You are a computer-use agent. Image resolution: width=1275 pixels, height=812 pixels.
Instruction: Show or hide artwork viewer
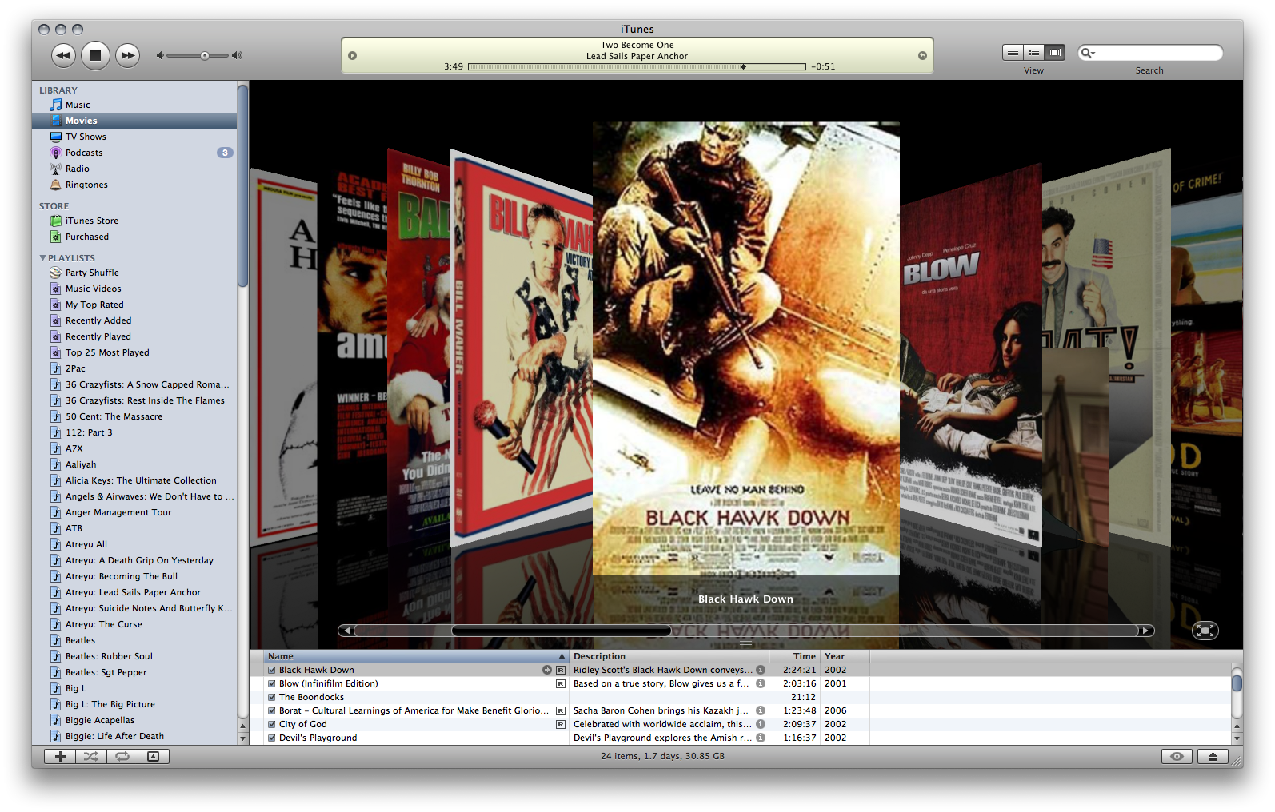154,756
